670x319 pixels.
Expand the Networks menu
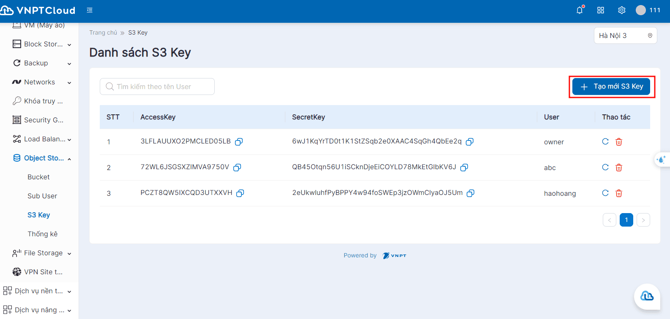(42, 82)
